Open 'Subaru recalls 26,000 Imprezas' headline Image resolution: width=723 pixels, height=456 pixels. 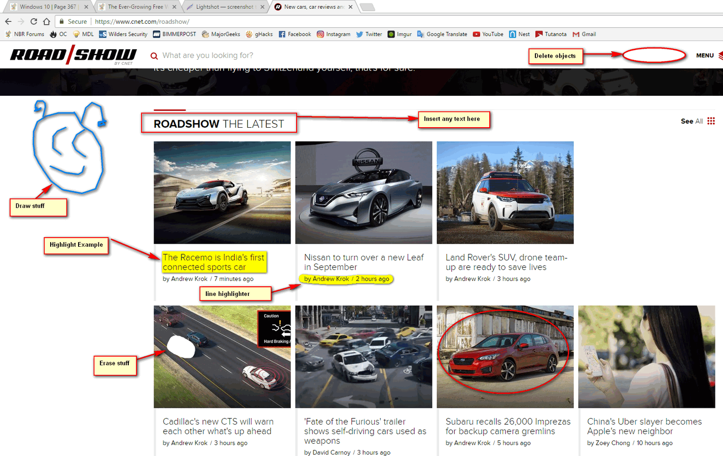[508, 427]
